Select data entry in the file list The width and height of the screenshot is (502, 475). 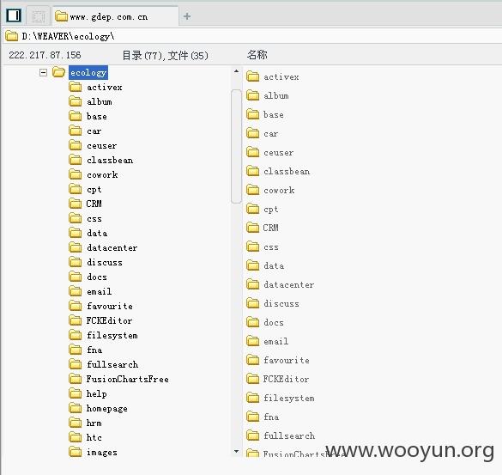[274, 265]
